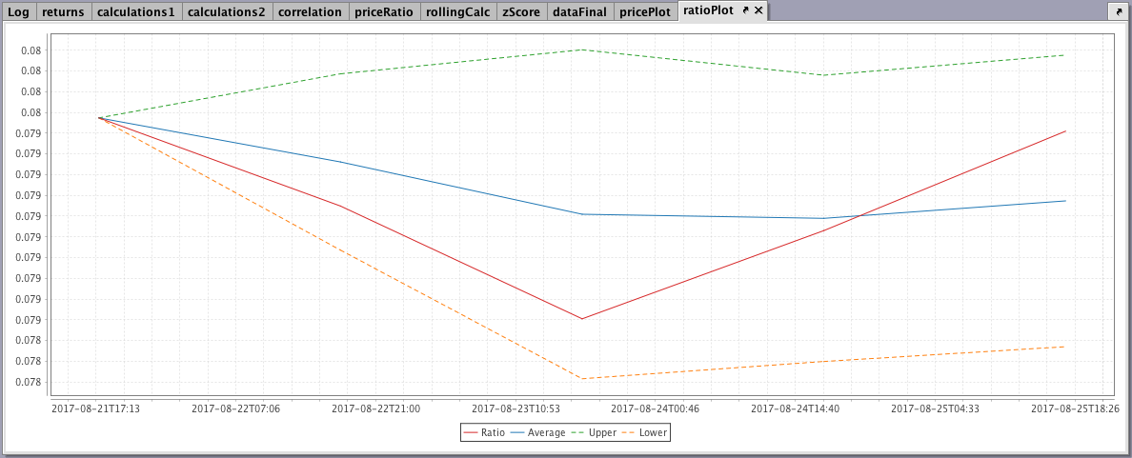Open the correlation tab
Image resolution: width=1132 pixels, height=458 pixels.
311,11
